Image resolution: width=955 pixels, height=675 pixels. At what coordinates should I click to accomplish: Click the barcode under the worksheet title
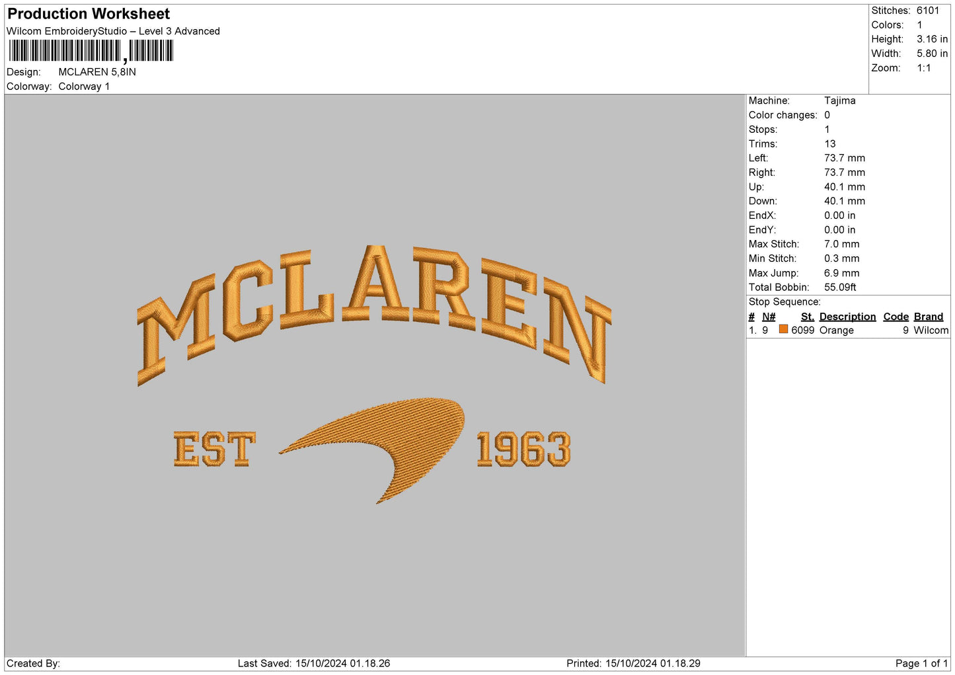[91, 51]
